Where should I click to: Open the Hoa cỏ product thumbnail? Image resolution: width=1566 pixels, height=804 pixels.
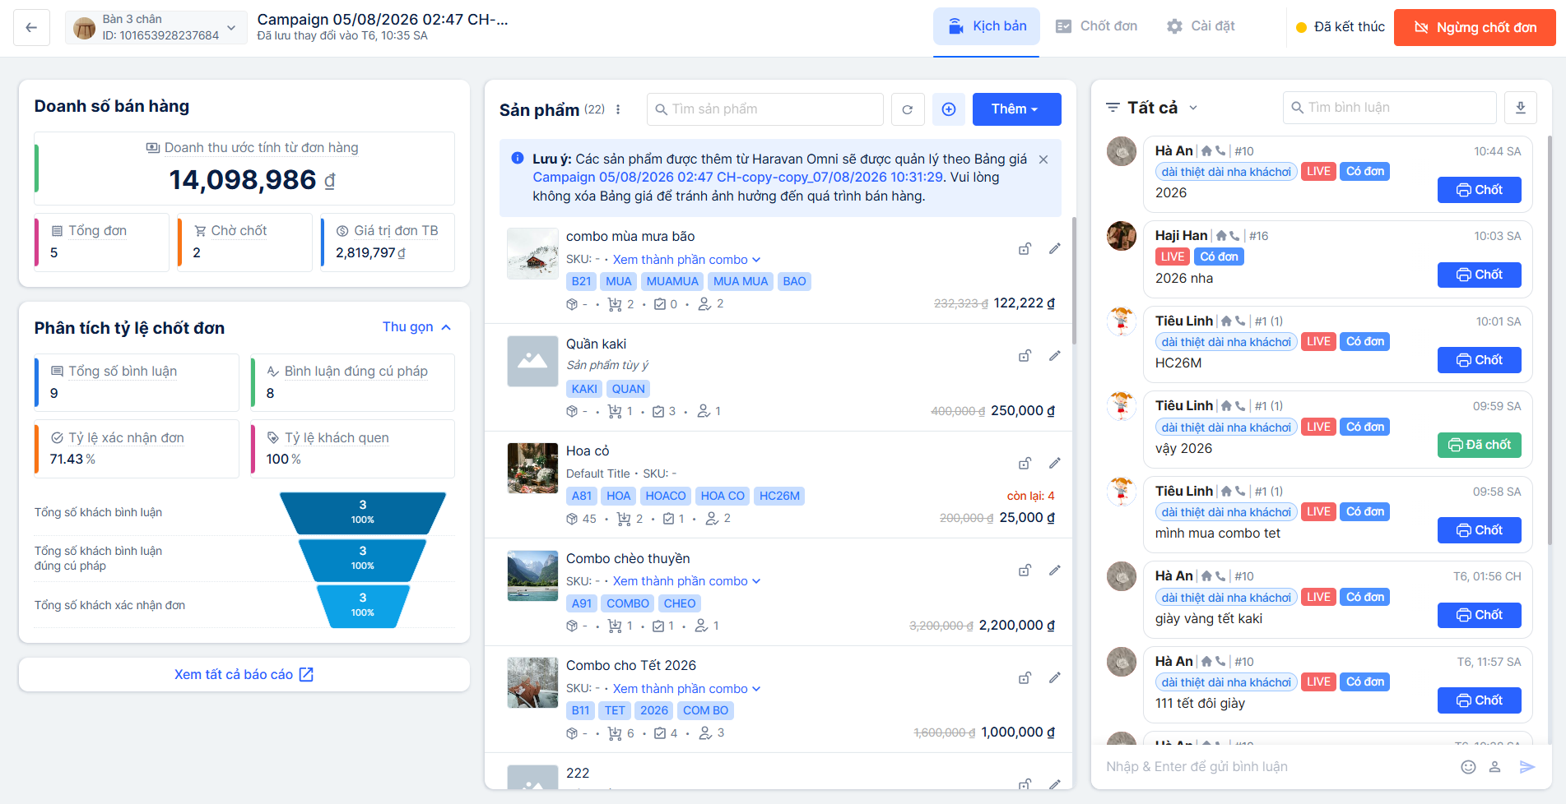532,468
